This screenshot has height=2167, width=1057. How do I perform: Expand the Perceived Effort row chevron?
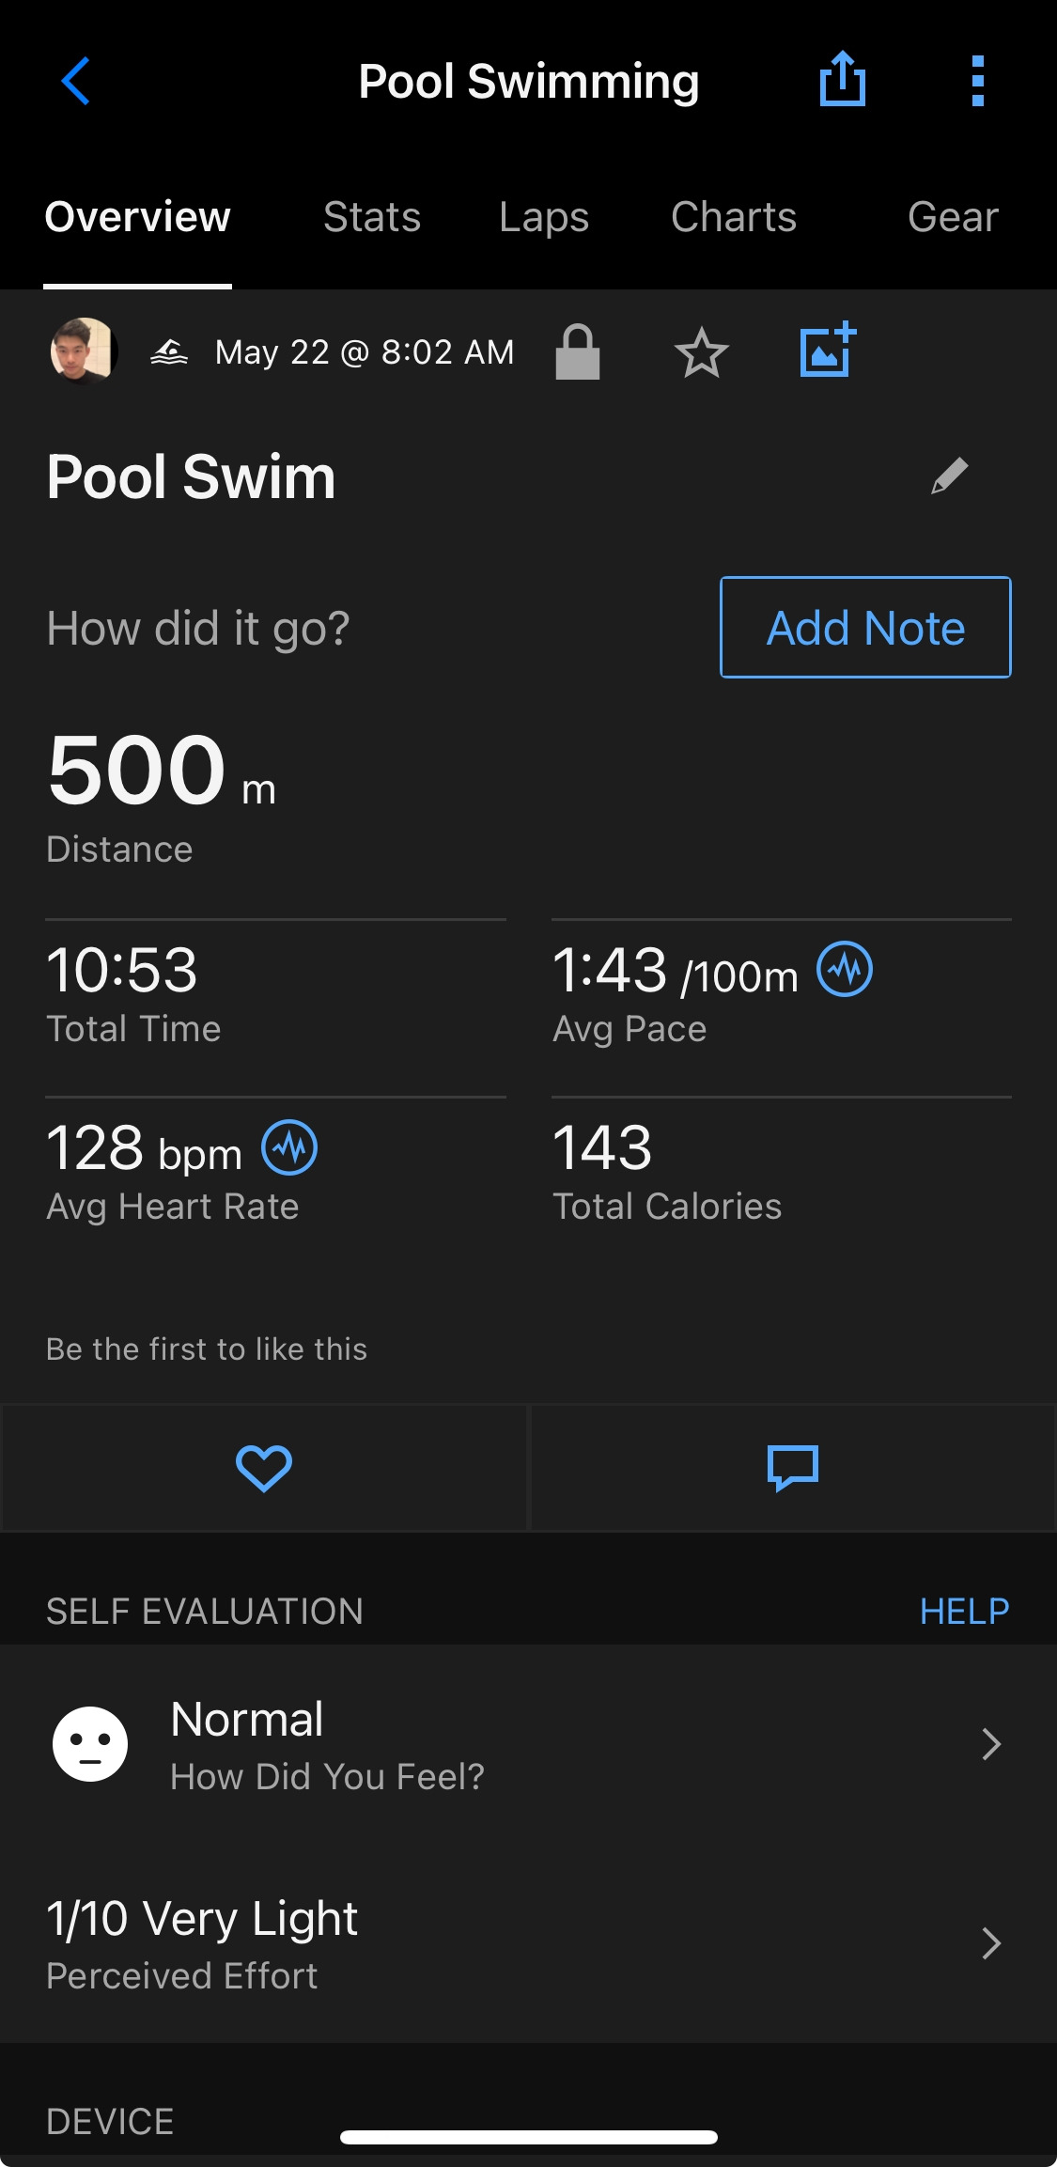990,1942
